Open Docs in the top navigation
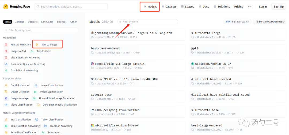289x135 pixels. pos(204,7)
